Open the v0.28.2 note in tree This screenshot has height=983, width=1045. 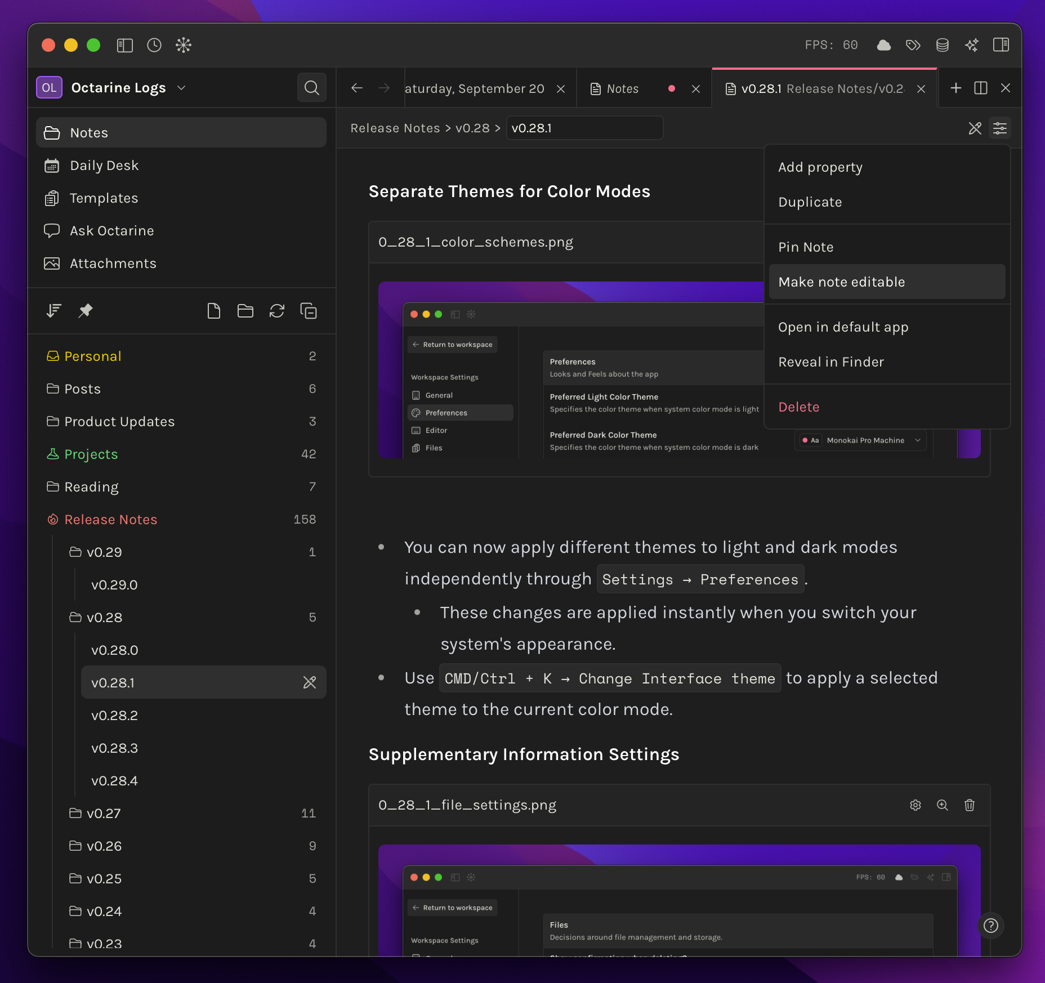point(114,715)
